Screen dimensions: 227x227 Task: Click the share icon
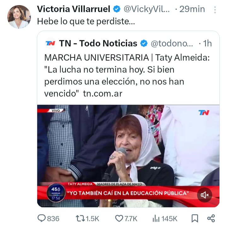pyautogui.click(x=211, y=218)
